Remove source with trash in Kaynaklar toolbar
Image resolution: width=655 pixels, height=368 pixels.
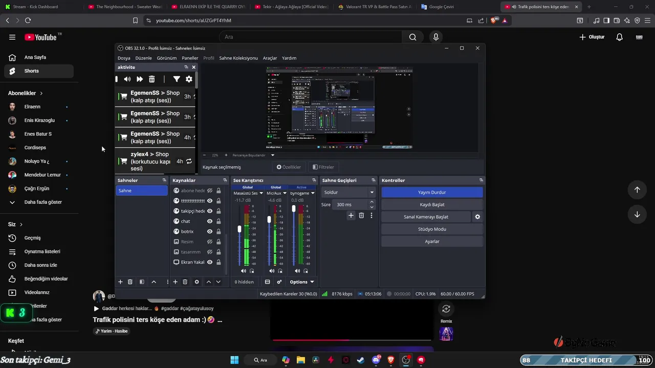[x=185, y=282]
